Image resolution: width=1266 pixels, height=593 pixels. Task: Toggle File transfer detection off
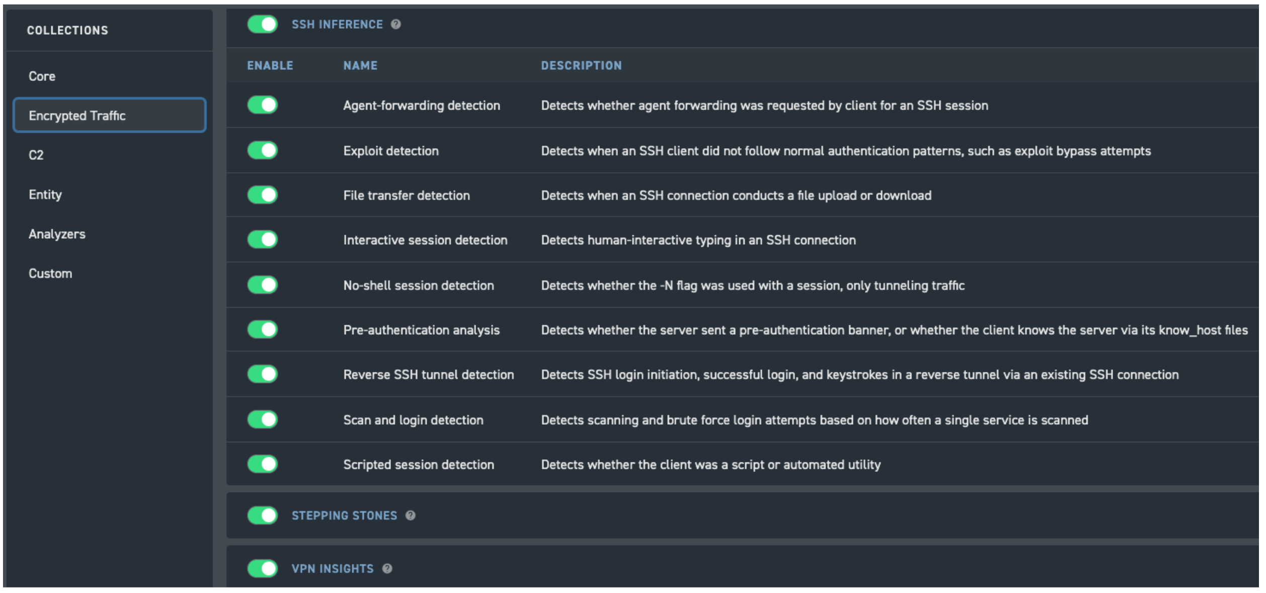coord(263,195)
